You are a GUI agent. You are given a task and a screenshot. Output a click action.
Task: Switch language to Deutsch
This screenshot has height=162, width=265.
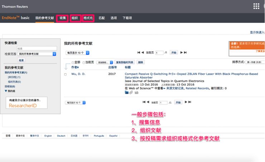click(61, 136)
